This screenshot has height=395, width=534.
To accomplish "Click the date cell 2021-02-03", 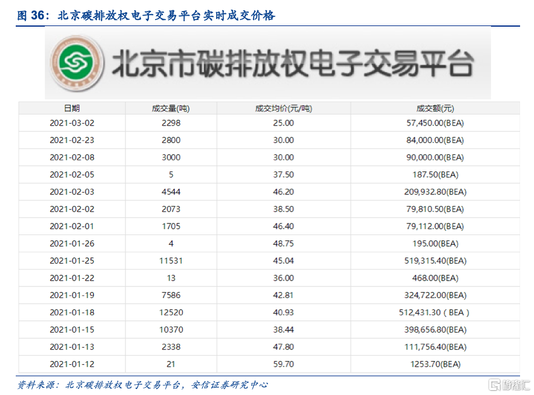I will [x=72, y=192].
